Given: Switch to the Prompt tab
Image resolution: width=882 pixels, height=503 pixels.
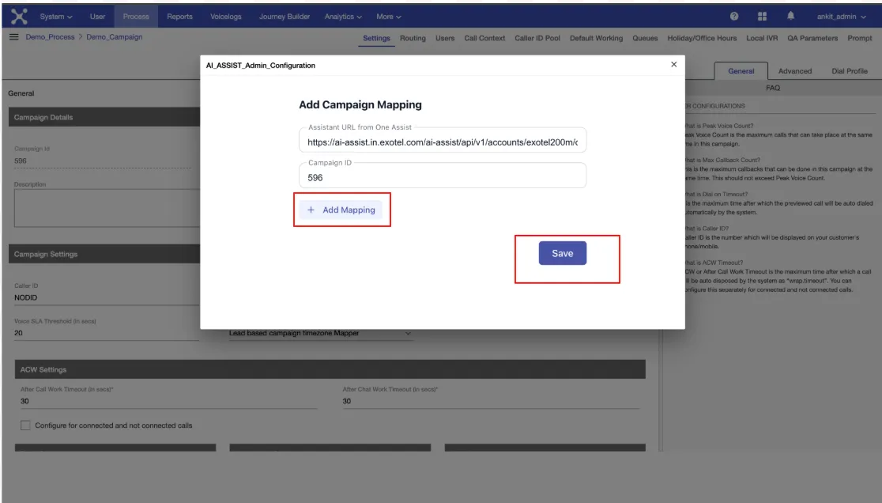Looking at the screenshot, I should (860, 38).
